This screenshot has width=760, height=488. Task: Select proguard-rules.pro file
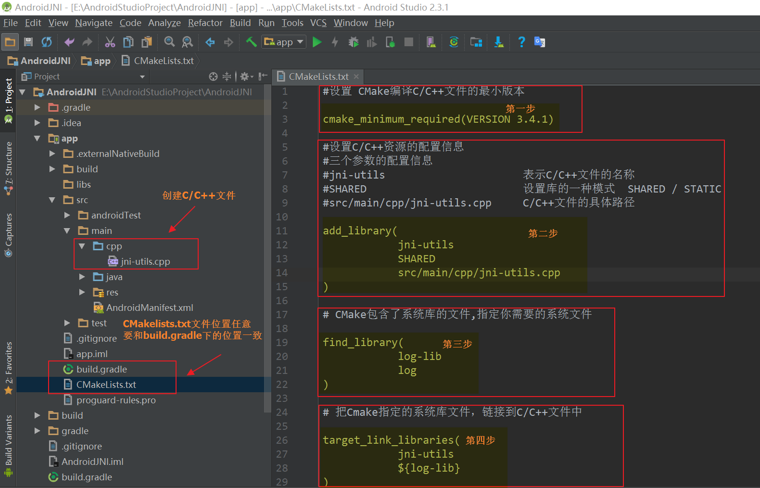click(x=110, y=400)
